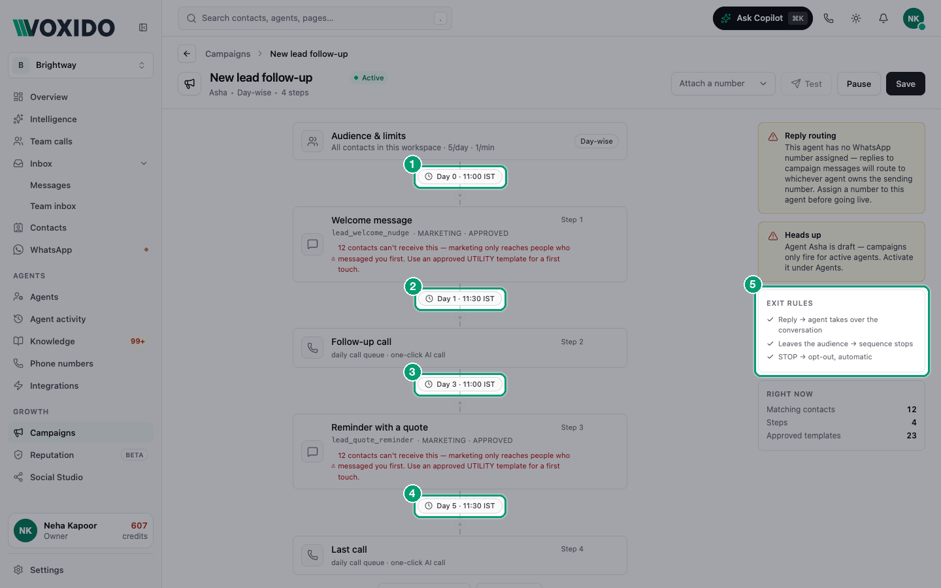Screen dimensions: 941x588
Task: Open Settings in the sidebar
Action: pos(80,570)
